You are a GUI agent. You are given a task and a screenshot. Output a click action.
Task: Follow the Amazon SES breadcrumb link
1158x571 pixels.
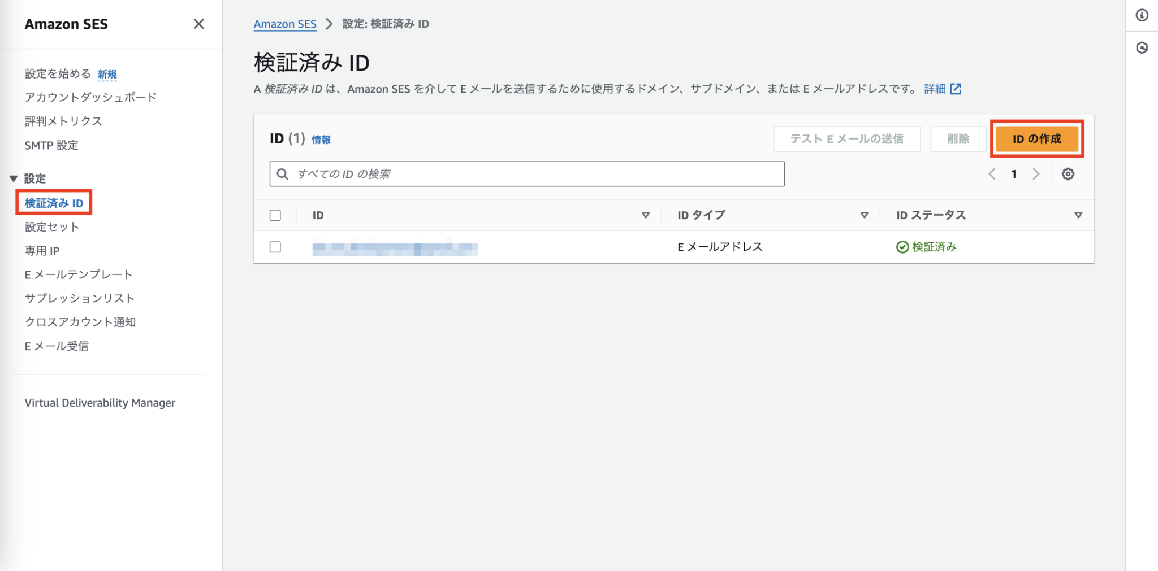pyautogui.click(x=285, y=24)
